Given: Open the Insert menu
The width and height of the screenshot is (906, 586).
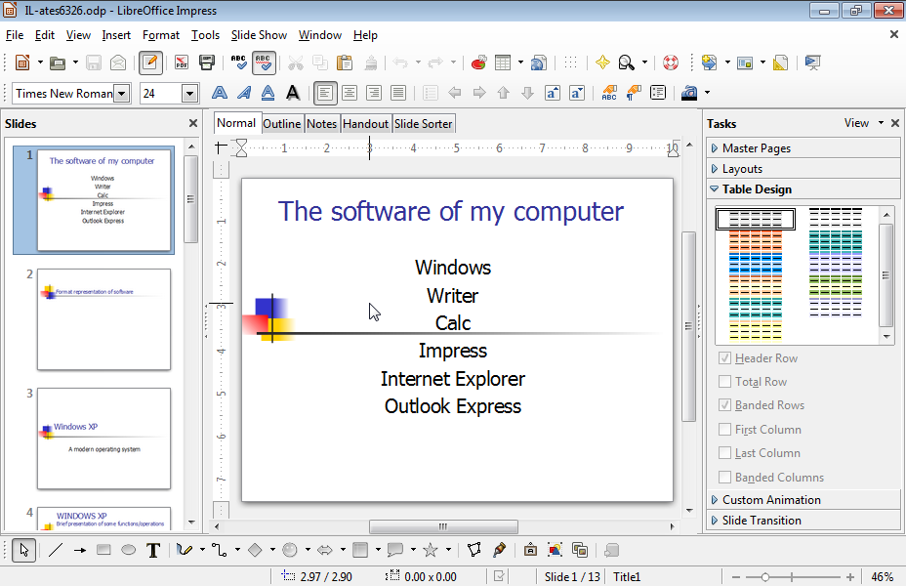Looking at the screenshot, I should pyautogui.click(x=116, y=35).
